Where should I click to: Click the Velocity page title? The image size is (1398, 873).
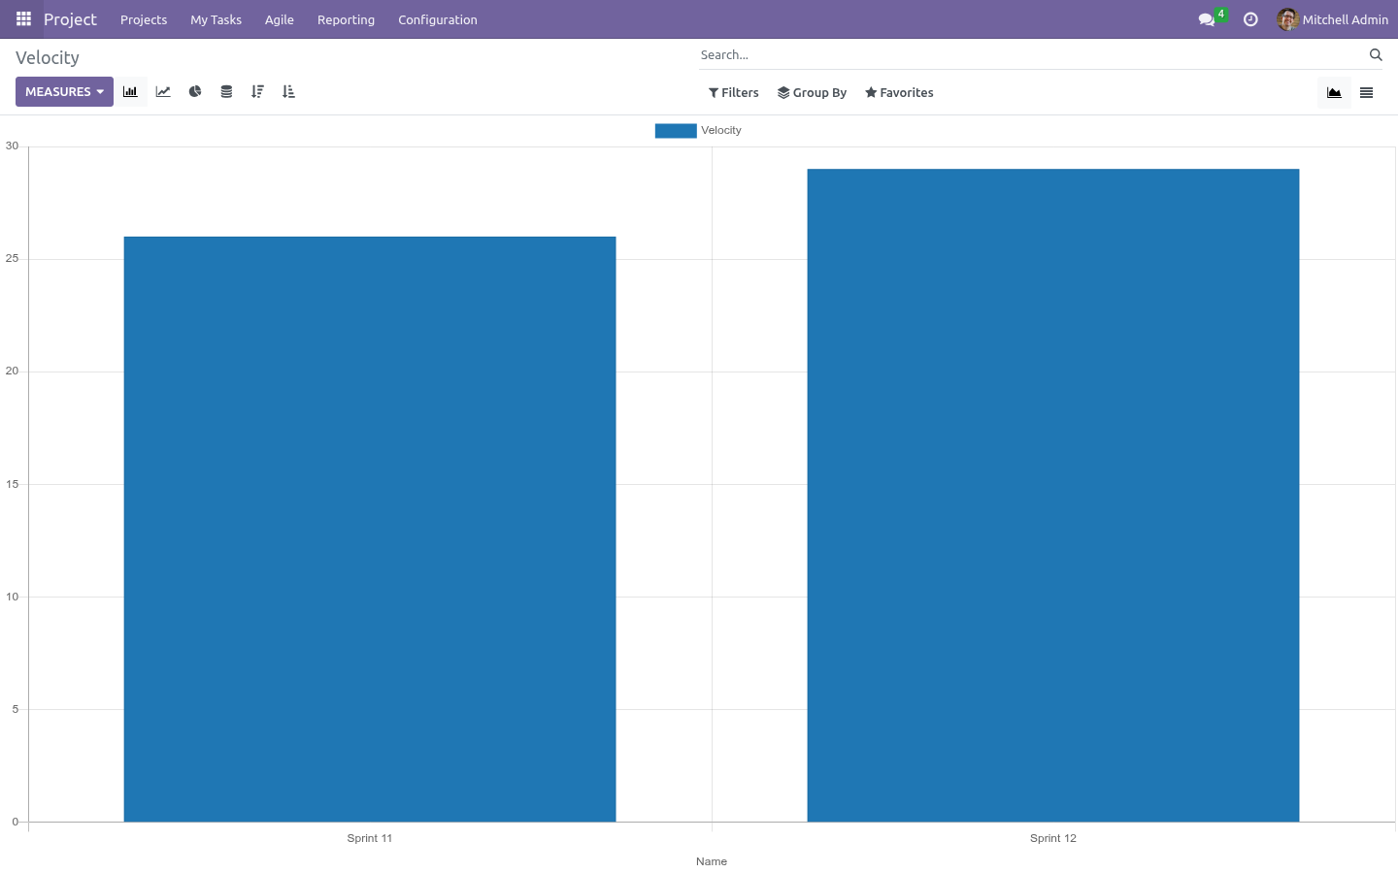[48, 58]
